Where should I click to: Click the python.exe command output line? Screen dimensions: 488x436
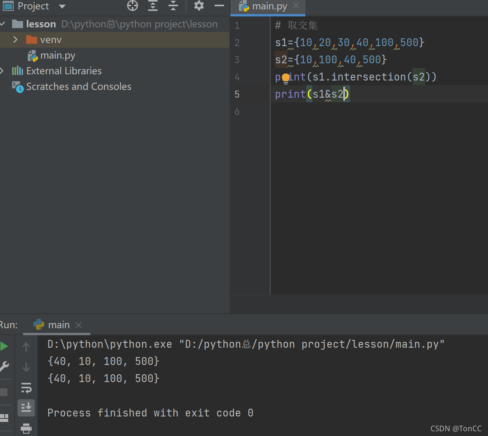[x=246, y=344]
